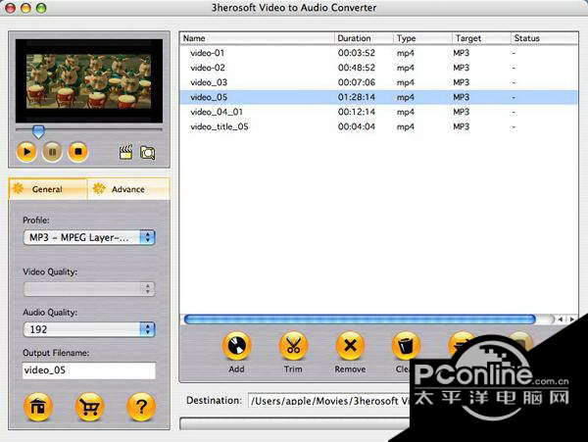Click the Type column header
Image resolution: width=588 pixels, height=442 pixels.
tap(422, 38)
